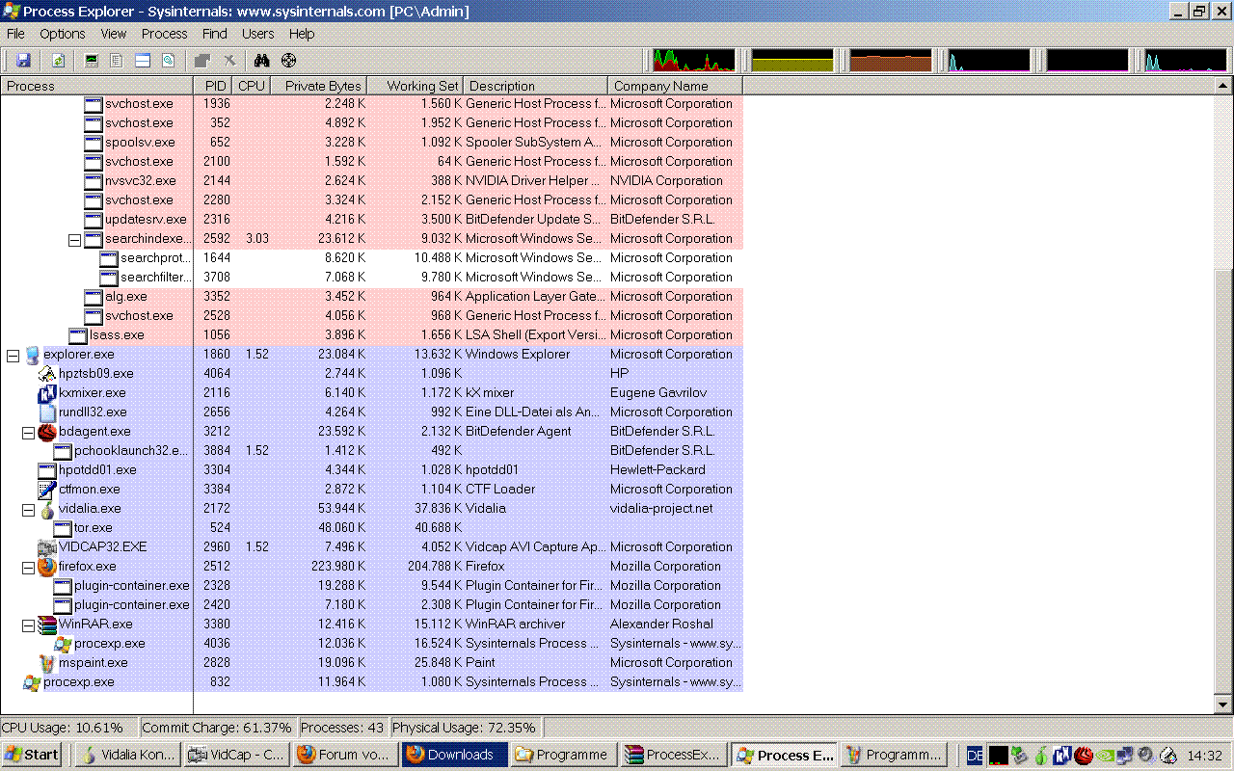1234x771 pixels.
Task: Click the Kill Process X icon
Action: pyautogui.click(x=229, y=61)
